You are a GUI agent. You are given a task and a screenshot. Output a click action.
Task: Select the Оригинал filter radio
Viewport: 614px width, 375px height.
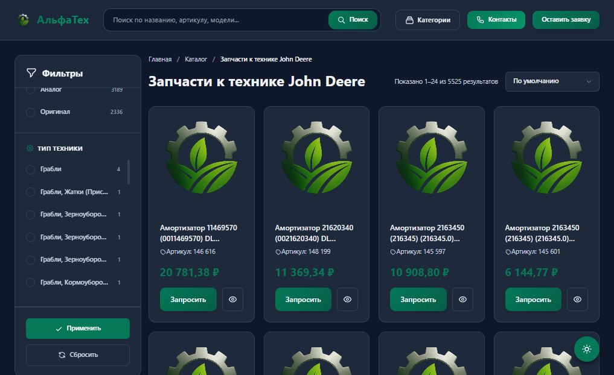coord(31,112)
